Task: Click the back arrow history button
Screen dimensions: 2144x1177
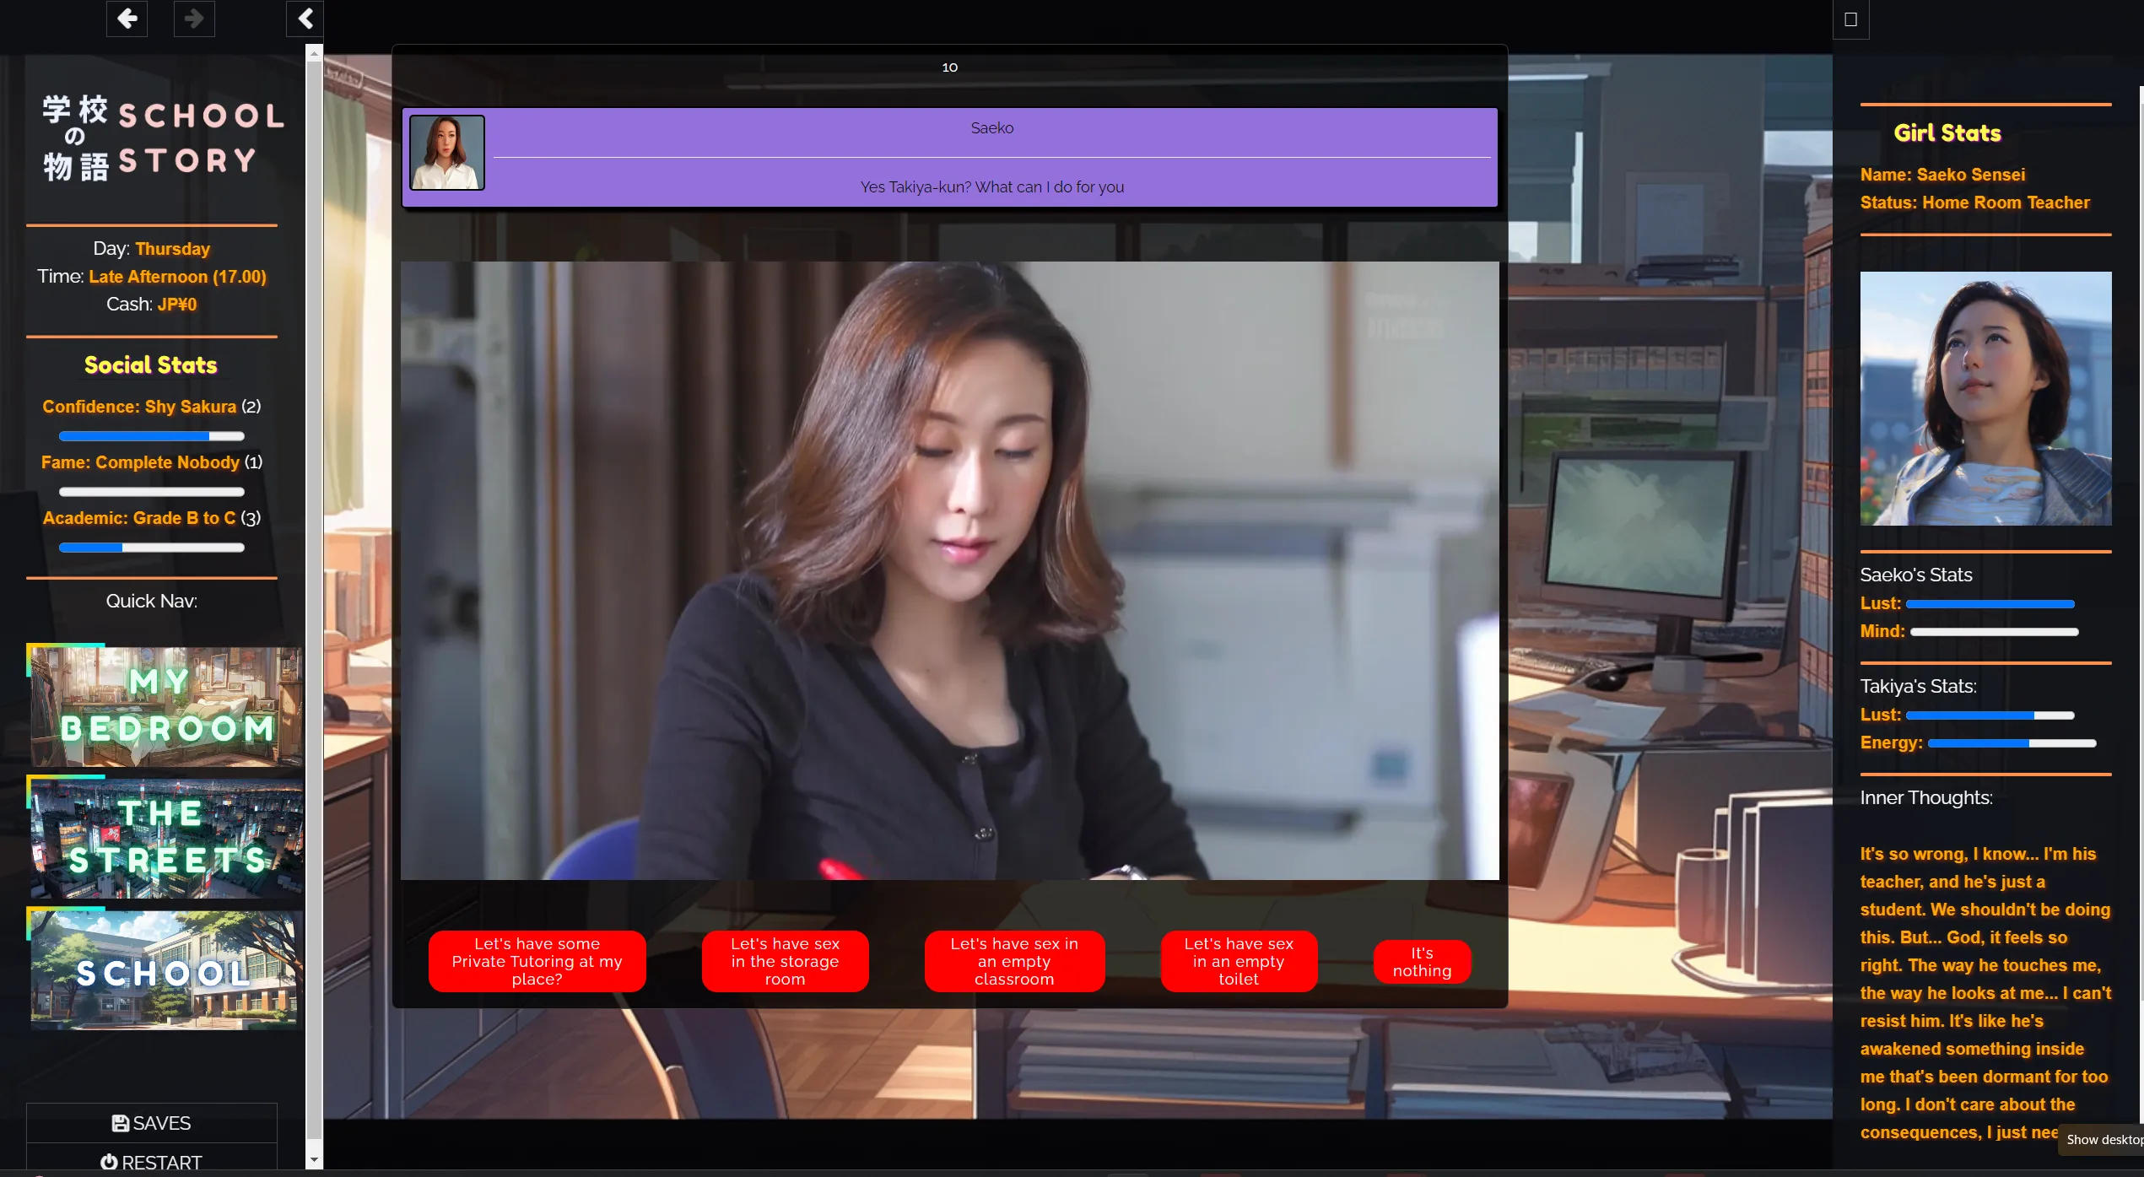Action: (x=127, y=19)
